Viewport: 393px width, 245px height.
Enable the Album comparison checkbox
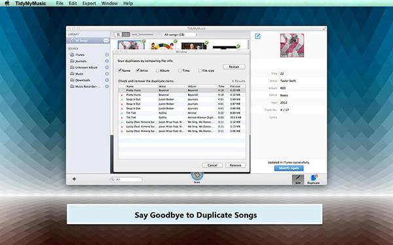[157, 71]
